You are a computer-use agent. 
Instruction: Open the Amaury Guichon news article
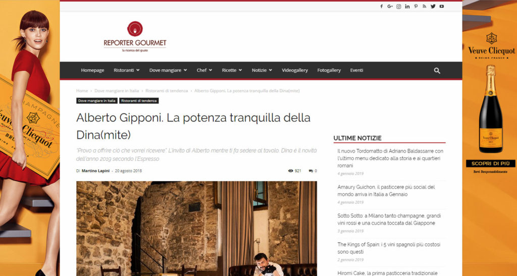386,191
